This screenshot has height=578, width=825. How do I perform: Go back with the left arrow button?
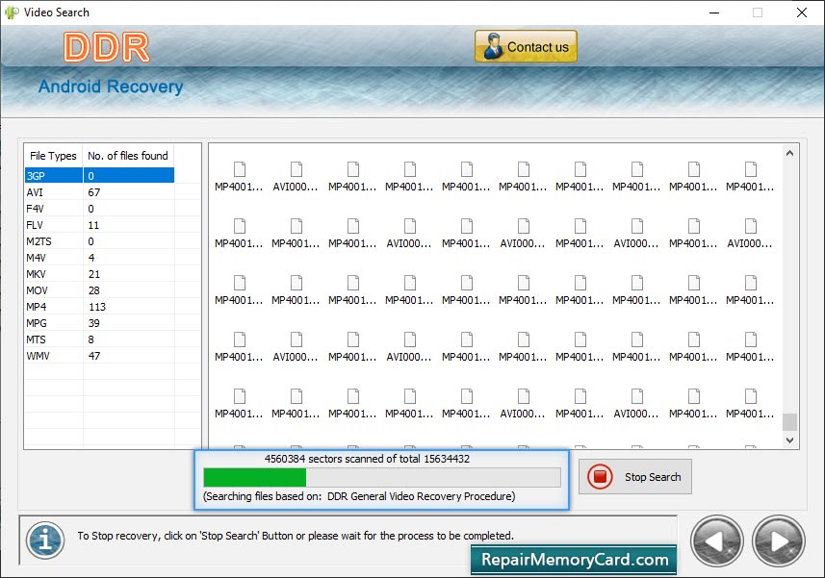[717, 541]
